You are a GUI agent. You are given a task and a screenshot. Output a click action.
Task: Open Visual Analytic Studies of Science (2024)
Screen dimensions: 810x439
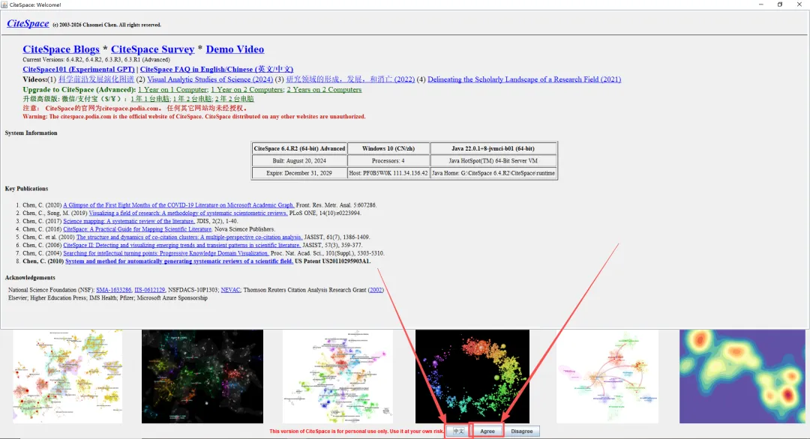(x=210, y=79)
